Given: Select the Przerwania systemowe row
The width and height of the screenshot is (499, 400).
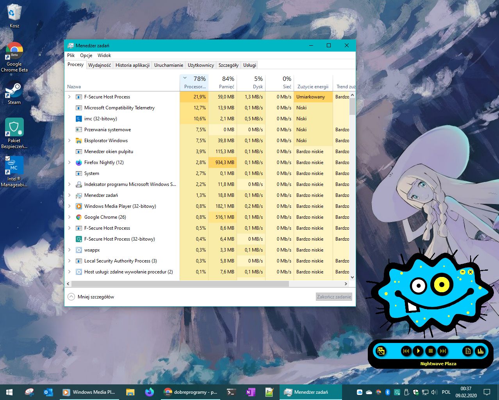Looking at the screenshot, I should tap(207, 130).
